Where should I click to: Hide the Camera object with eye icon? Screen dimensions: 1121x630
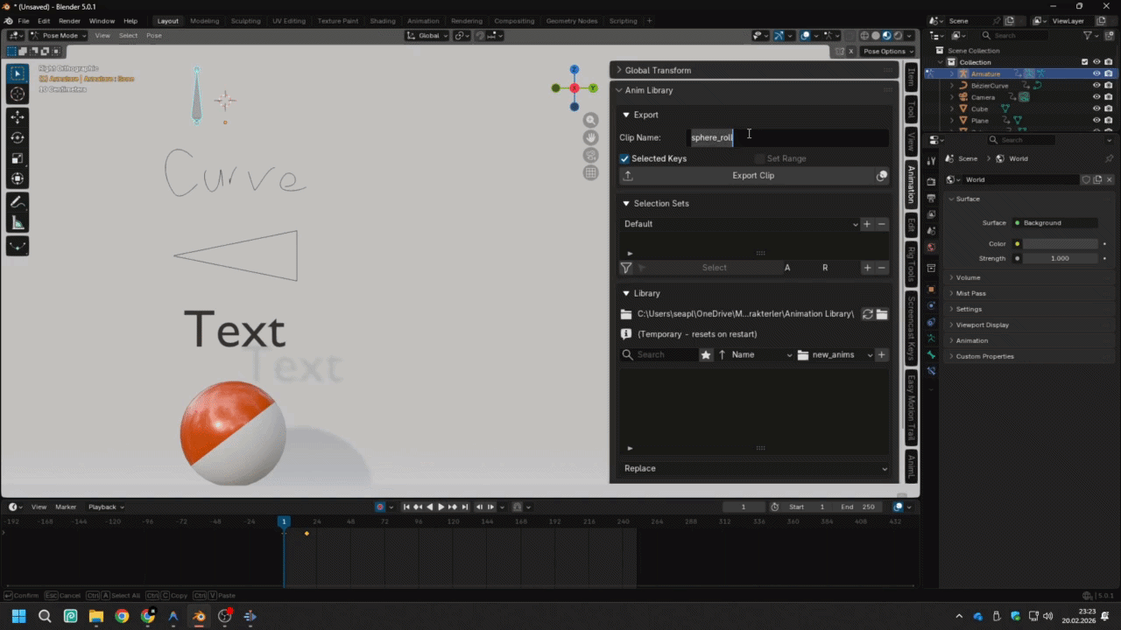tap(1096, 97)
